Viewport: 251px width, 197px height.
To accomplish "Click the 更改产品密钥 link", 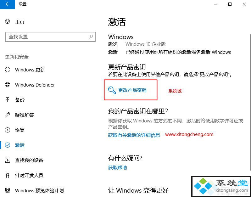I will coord(132,90).
